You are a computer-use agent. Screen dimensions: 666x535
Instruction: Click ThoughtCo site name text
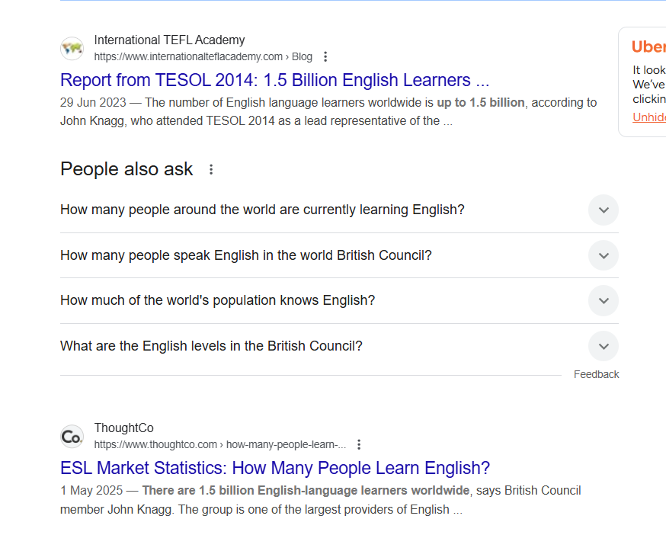point(124,428)
